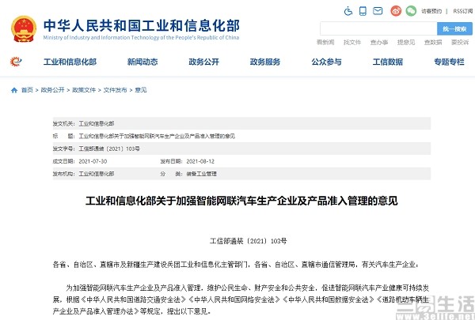
Task: Click 查数据 quick link under search
Action: tap(433, 43)
